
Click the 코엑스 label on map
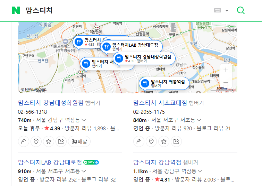pyautogui.click(x=174, y=35)
